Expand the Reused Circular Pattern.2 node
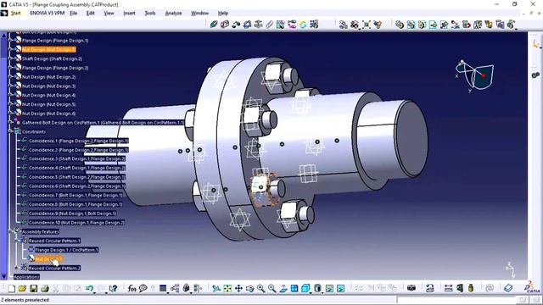 pyautogui.click(x=16, y=268)
